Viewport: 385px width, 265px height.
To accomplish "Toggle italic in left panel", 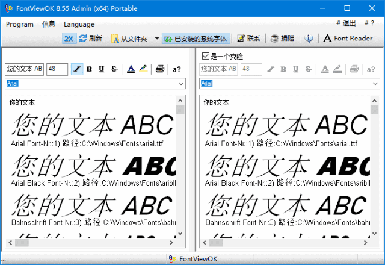I will [77, 69].
